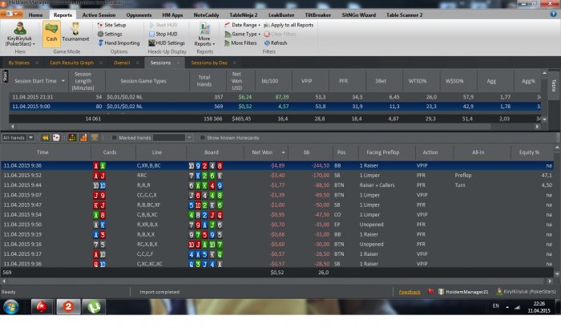This screenshot has height=328, width=561.
Task: Click the Stop HUD button
Action: pyautogui.click(x=163, y=34)
